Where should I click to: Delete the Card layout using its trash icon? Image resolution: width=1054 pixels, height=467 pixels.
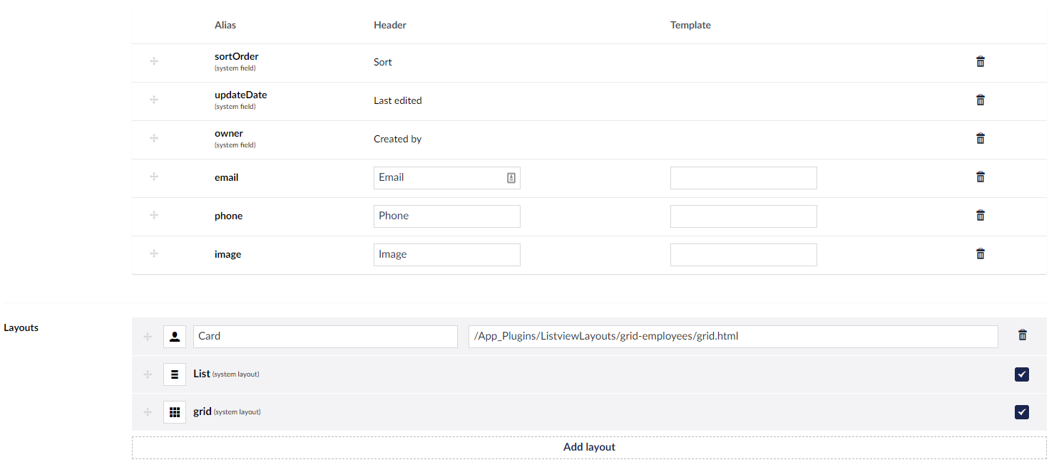[x=1023, y=335]
